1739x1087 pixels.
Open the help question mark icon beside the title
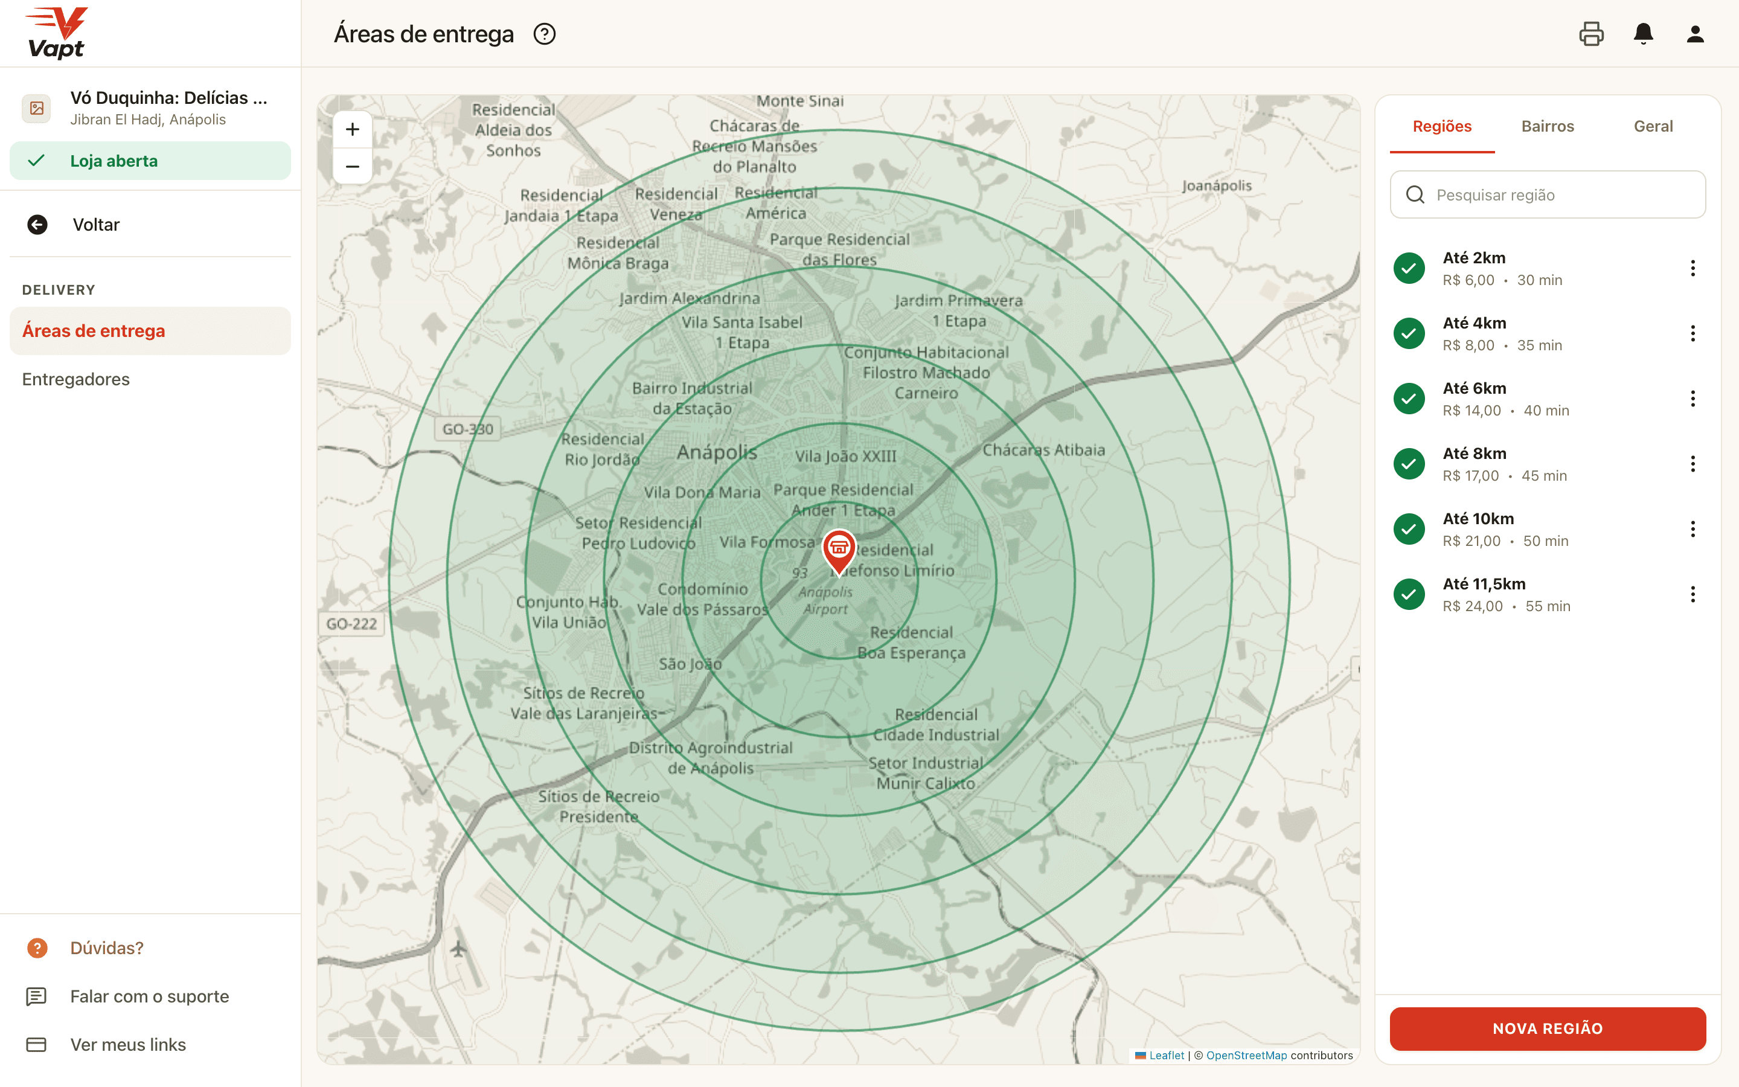tap(545, 34)
